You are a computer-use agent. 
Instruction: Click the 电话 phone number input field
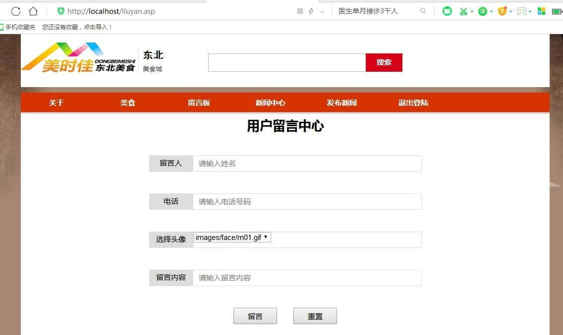click(x=307, y=201)
